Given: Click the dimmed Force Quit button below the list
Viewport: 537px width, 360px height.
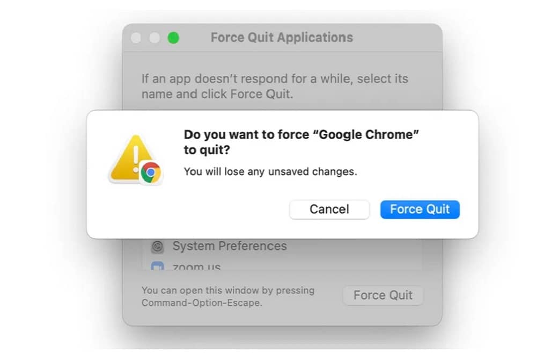Looking at the screenshot, I should tap(382, 296).
